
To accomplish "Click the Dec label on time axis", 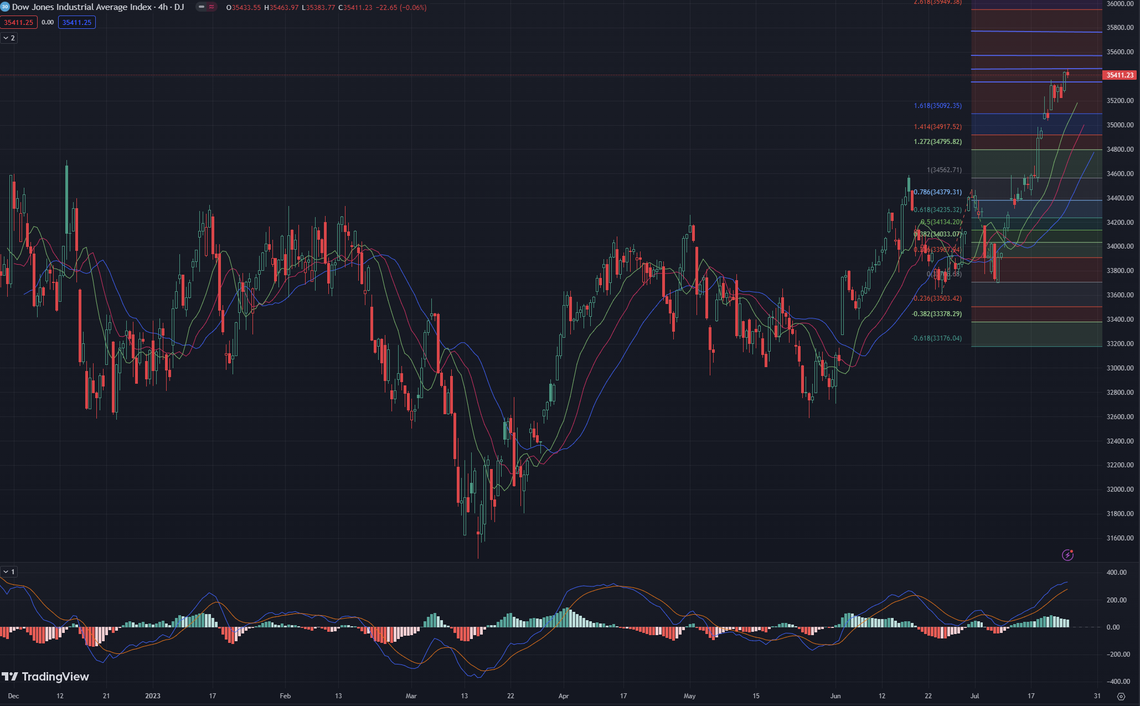I will [x=13, y=696].
